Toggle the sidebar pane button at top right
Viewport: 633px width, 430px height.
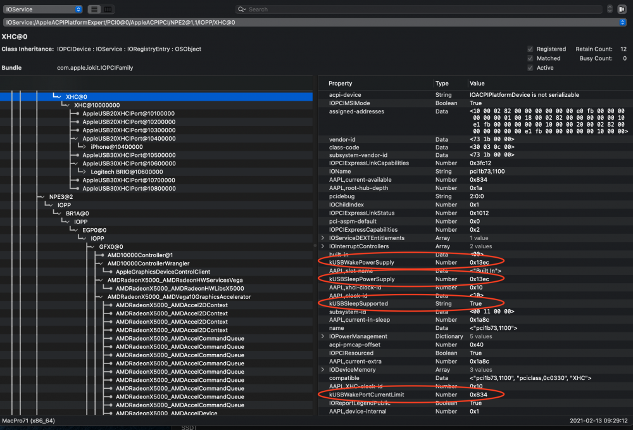622,9
